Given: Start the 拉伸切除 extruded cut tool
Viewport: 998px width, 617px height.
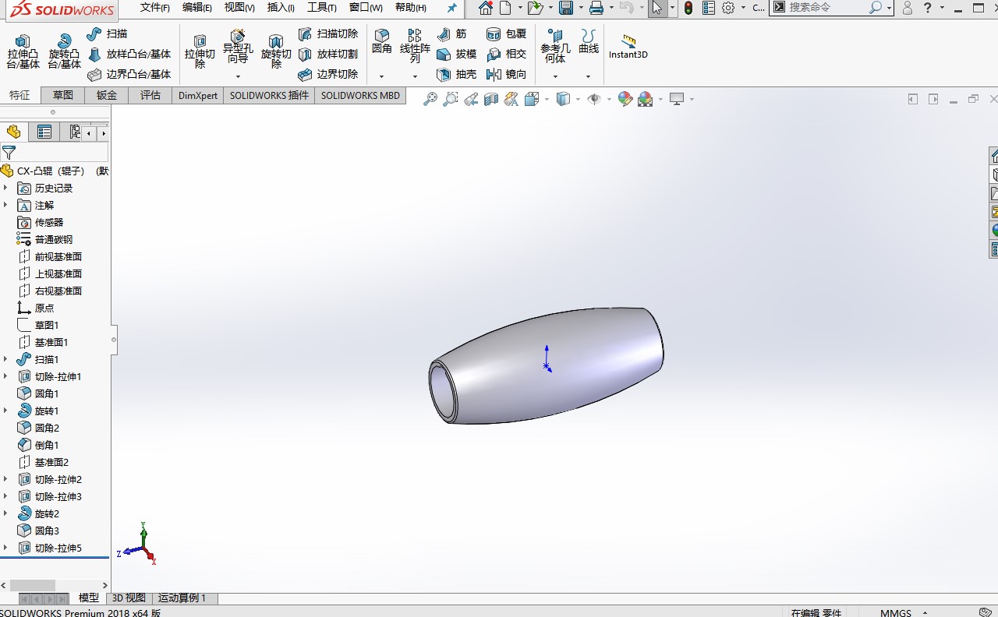Looking at the screenshot, I should [x=200, y=51].
